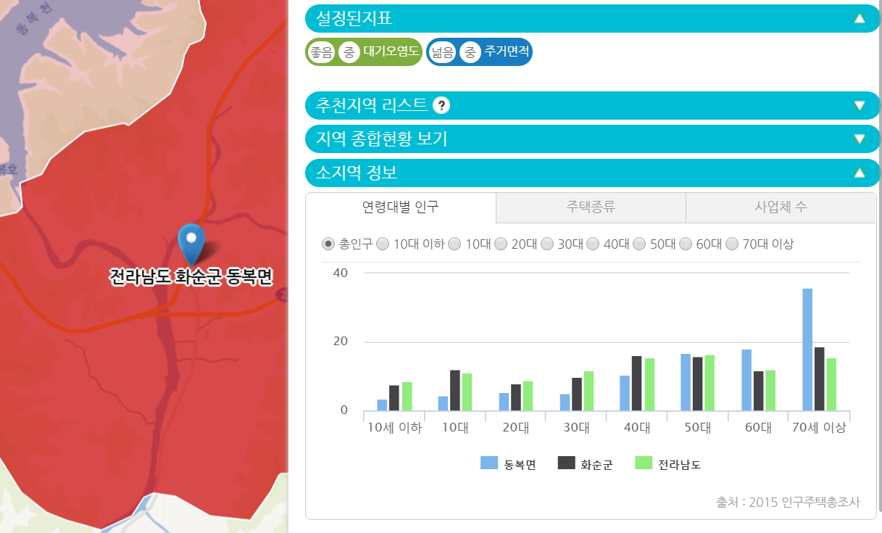The image size is (882, 533).
Task: Select the 60대 radio button
Action: pyautogui.click(x=686, y=244)
